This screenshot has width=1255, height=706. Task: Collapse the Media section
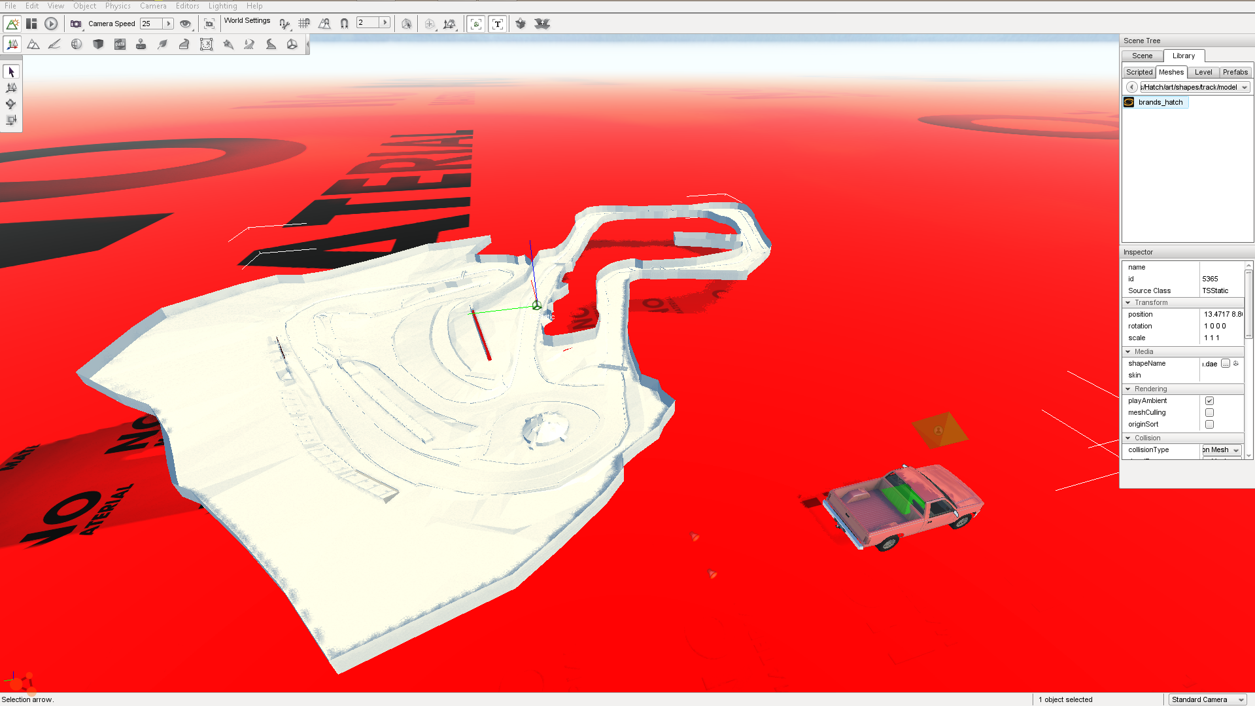coord(1128,351)
